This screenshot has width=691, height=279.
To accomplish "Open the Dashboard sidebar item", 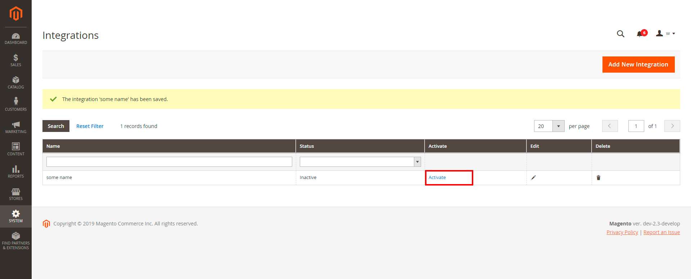I will coord(16,38).
